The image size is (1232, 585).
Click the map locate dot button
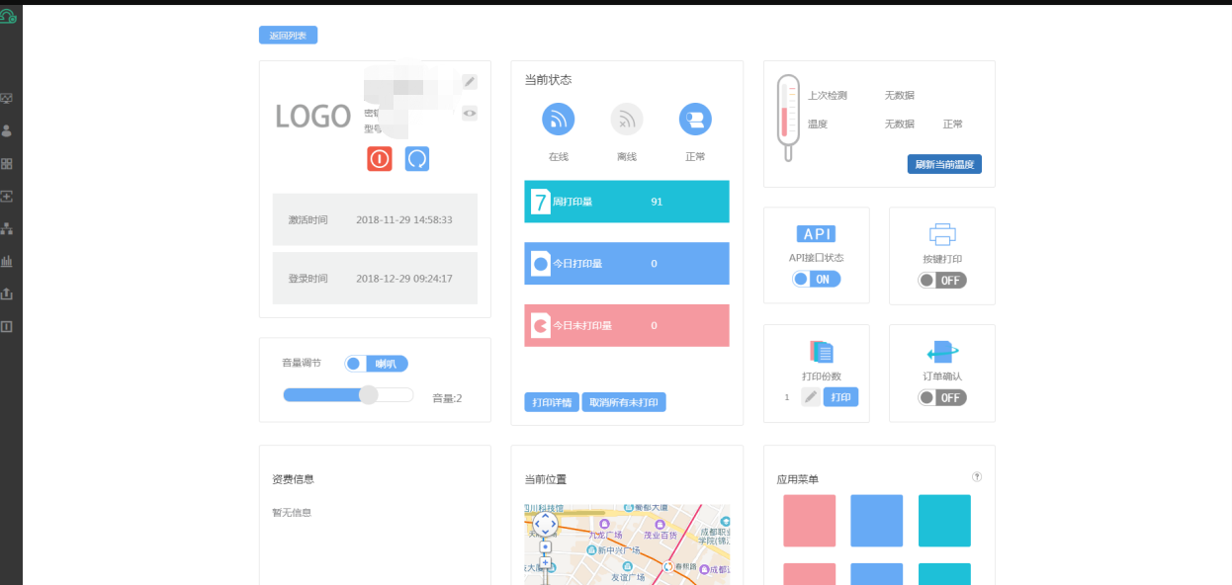coord(545,546)
